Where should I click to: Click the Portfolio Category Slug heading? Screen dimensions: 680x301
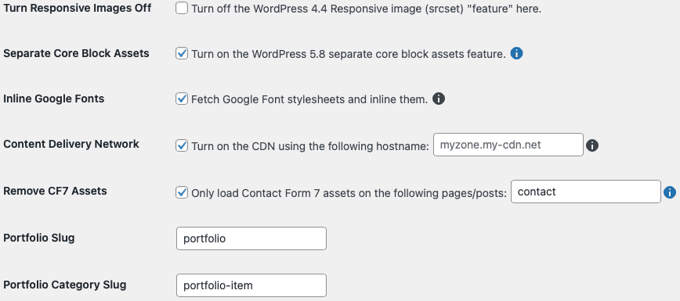click(x=64, y=285)
